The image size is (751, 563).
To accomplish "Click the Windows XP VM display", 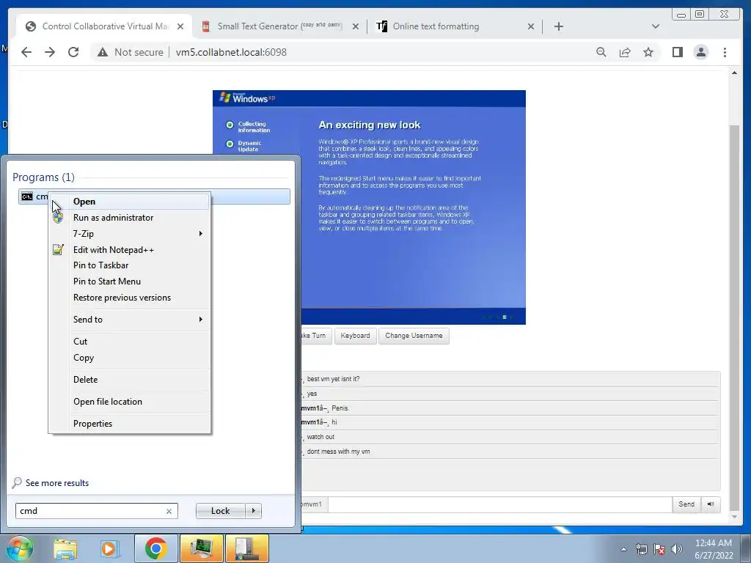I will pos(369,207).
